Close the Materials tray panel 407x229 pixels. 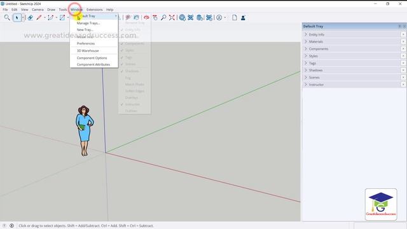(x=403, y=41)
